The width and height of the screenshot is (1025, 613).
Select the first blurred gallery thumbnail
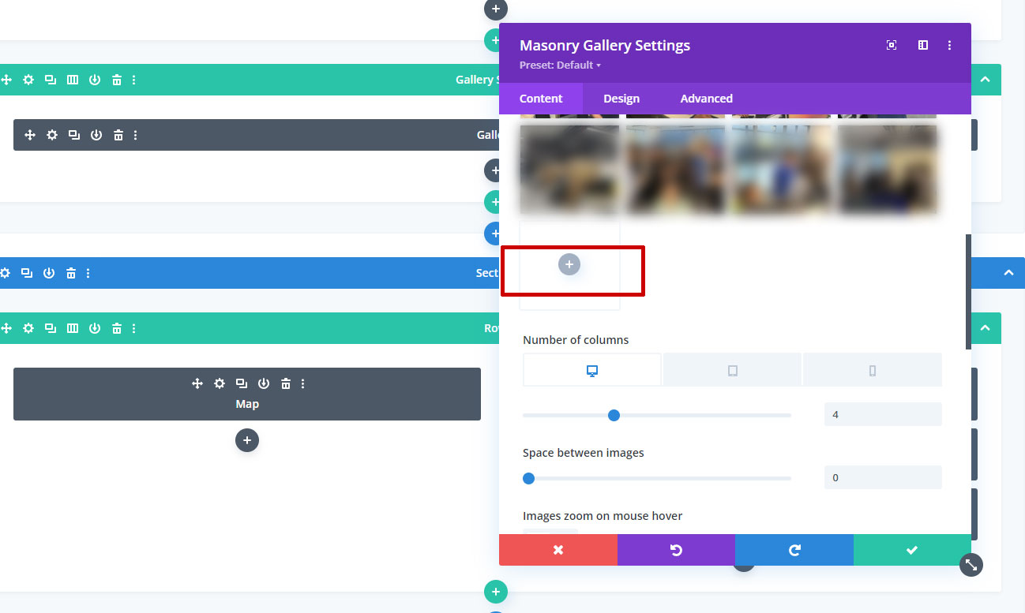pos(569,169)
